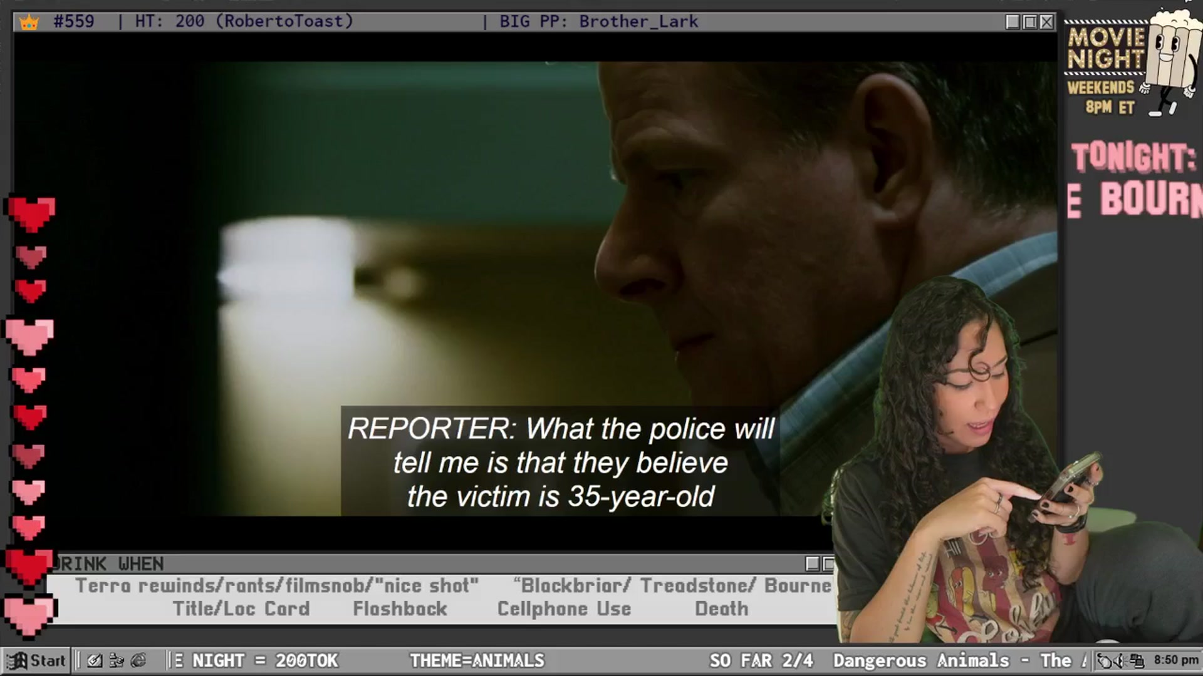
Task: Click the "SO FAR 2/4" taskbar text
Action: [761, 660]
